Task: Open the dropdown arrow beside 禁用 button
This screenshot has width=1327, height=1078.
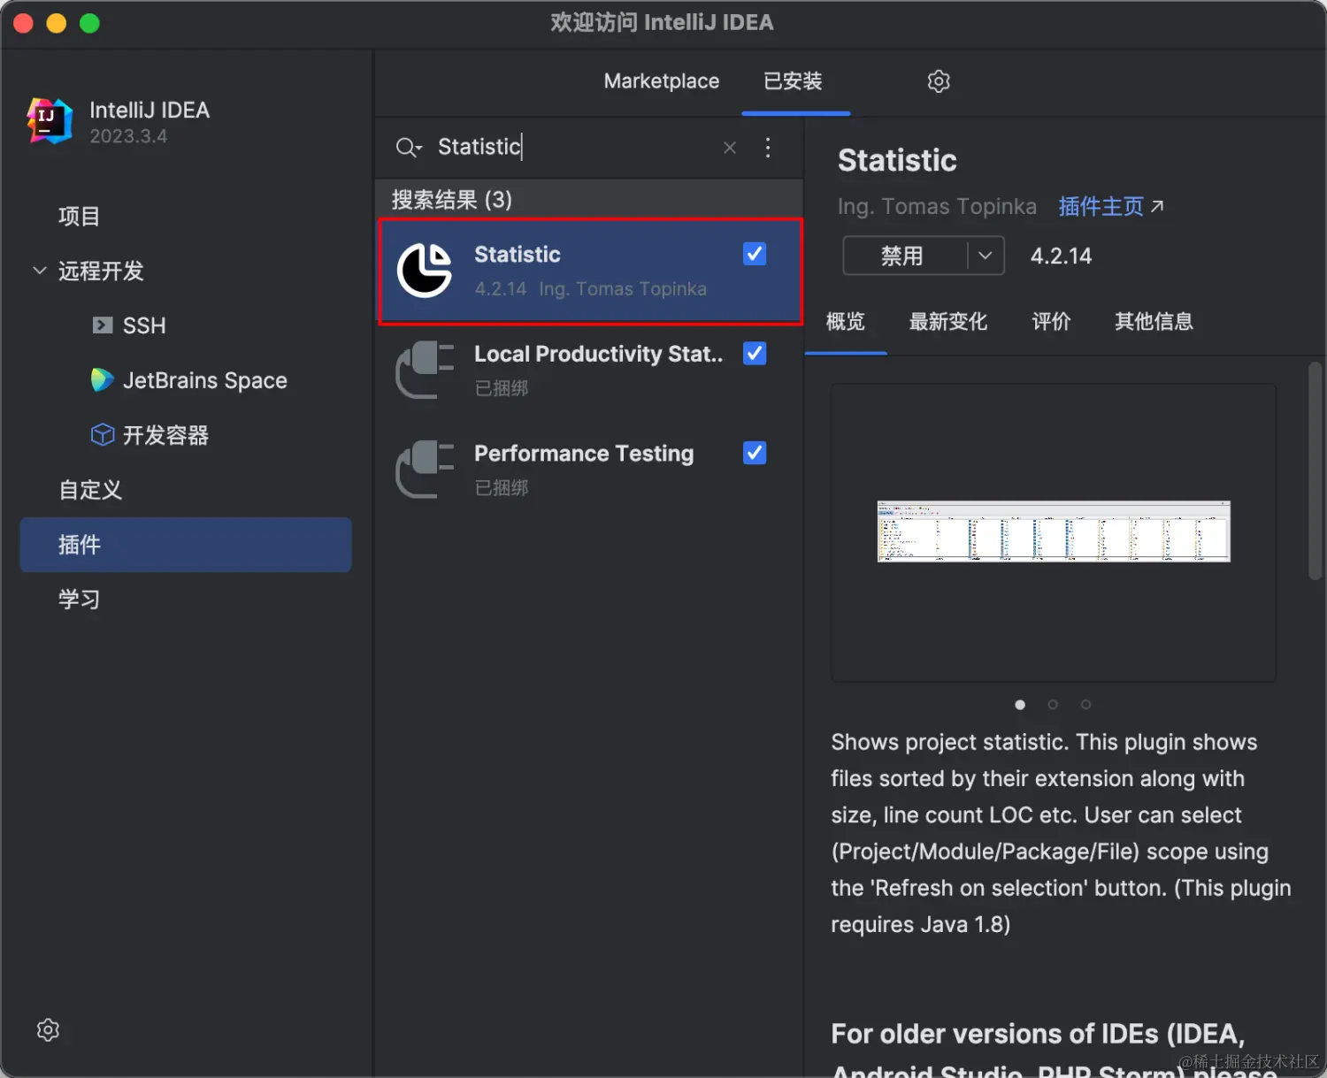Action: (986, 256)
